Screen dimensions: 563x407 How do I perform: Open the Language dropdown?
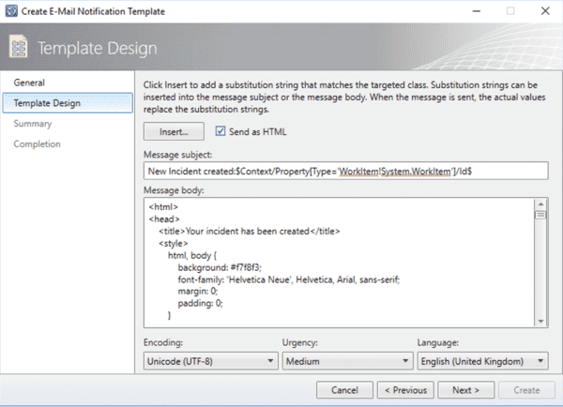point(482,360)
